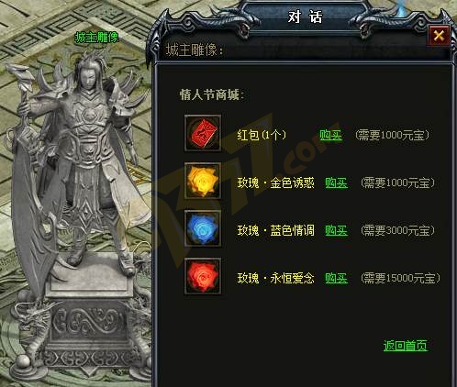Buy the 玫瑰·金色诱惑 rose
Screen dimensions: 457x387
tap(336, 183)
